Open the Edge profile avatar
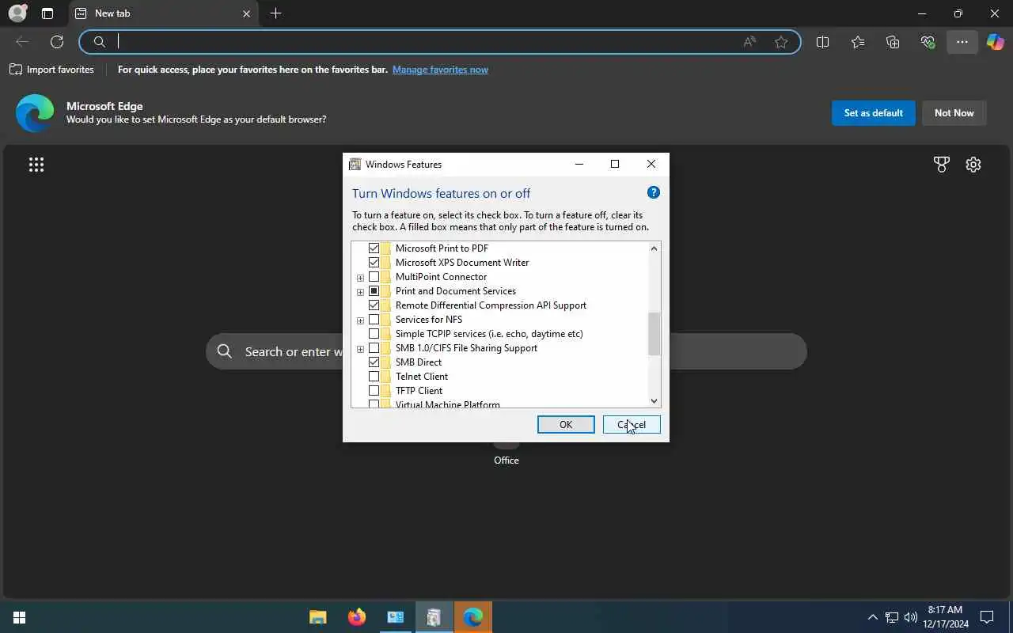The width and height of the screenshot is (1013, 633). [x=17, y=13]
